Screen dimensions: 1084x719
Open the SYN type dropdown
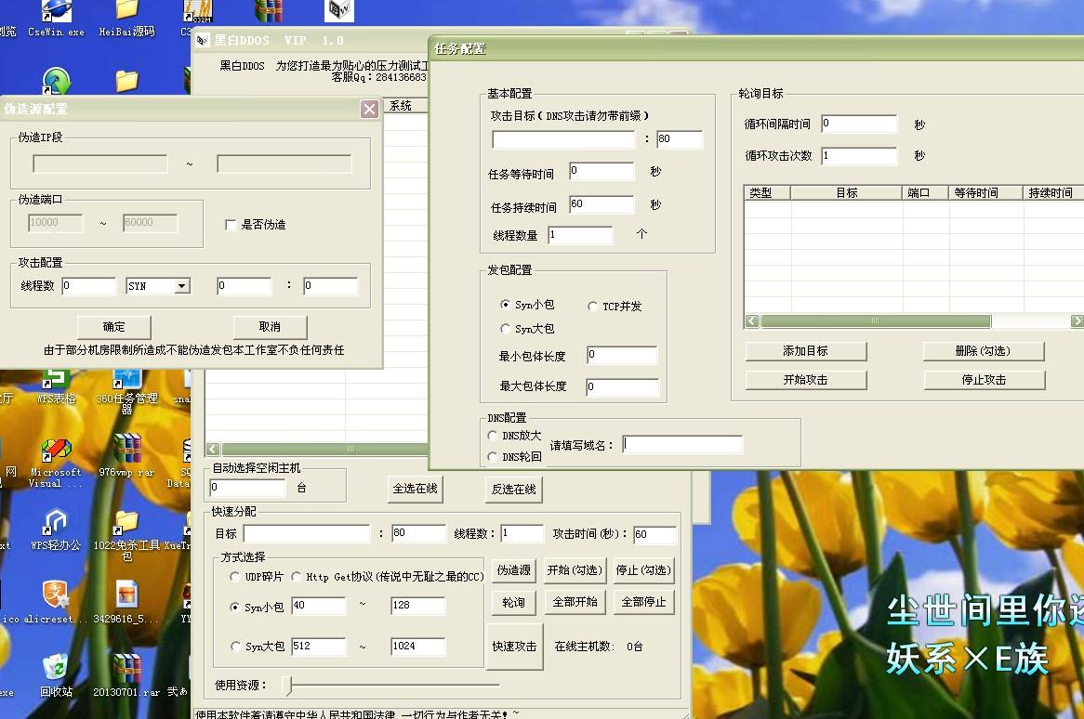pyautogui.click(x=182, y=286)
